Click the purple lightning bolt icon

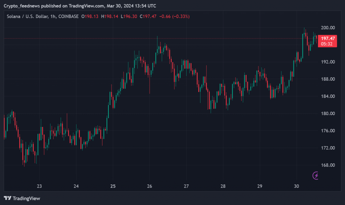316,175
